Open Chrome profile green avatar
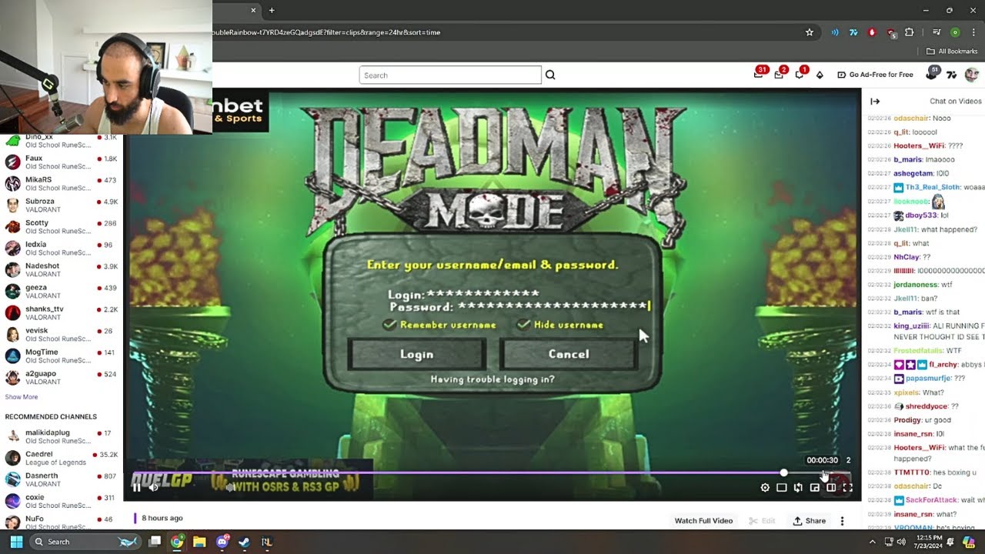Viewport: 985px width, 554px height. (x=955, y=32)
